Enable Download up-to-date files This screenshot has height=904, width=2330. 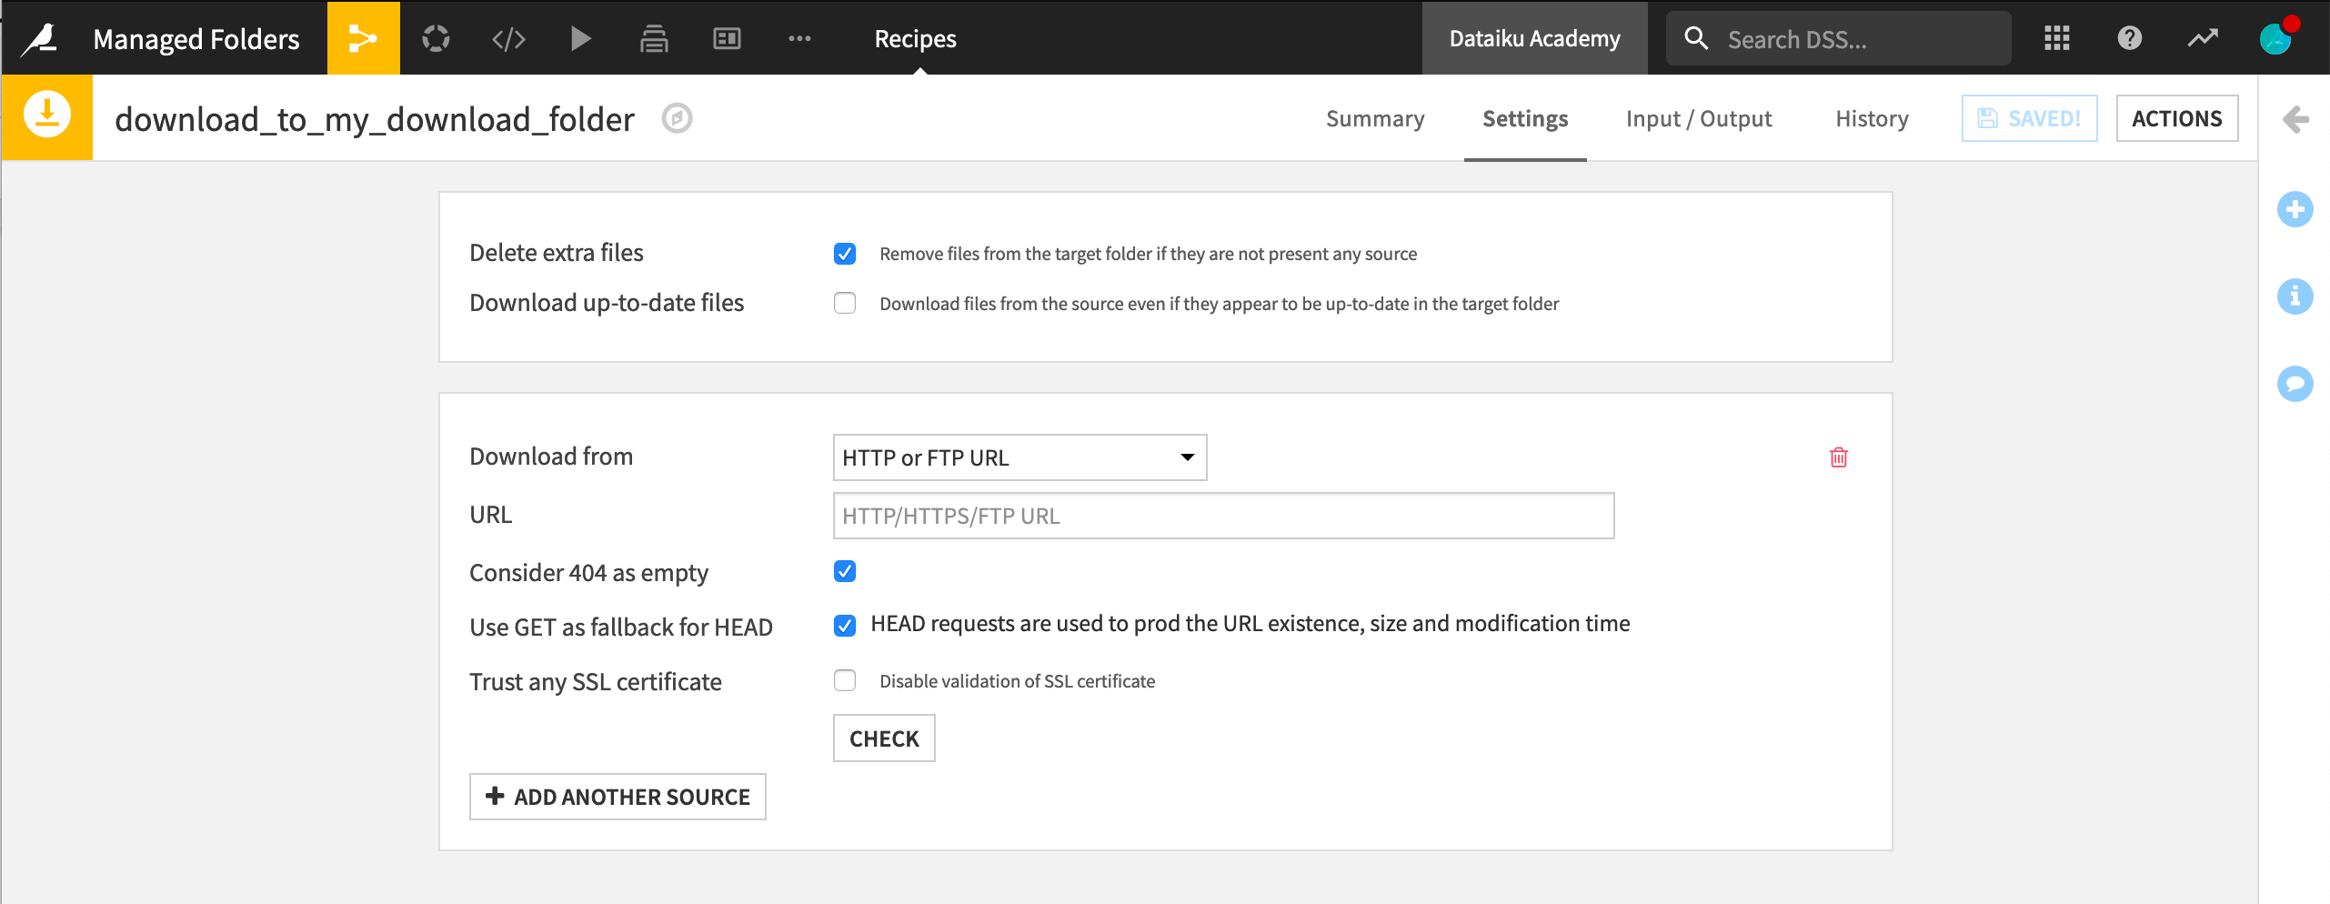point(845,303)
